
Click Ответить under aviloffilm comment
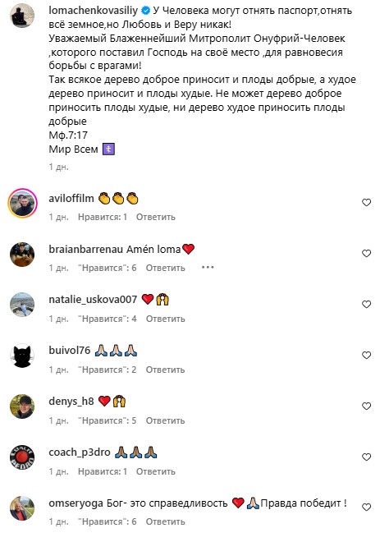(155, 217)
